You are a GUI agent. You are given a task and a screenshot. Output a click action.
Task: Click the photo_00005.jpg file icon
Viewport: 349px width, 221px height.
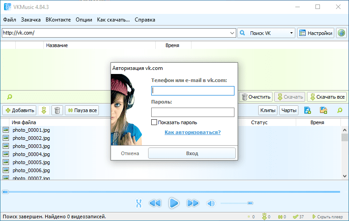tap(6, 162)
